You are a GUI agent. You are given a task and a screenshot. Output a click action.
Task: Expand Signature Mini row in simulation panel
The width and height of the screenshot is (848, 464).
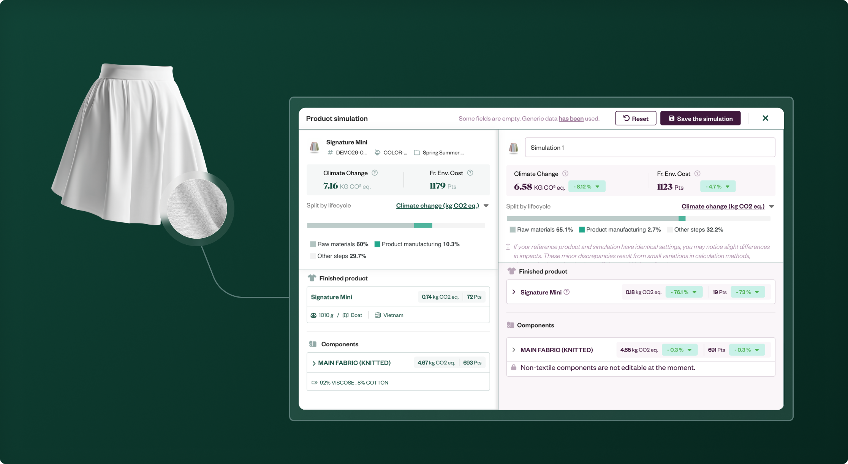(514, 292)
